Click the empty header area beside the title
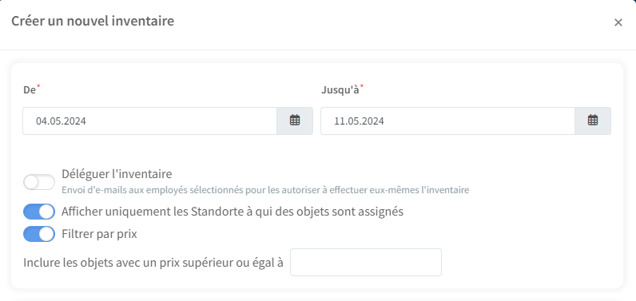This screenshot has width=636, height=301. [x=389, y=22]
